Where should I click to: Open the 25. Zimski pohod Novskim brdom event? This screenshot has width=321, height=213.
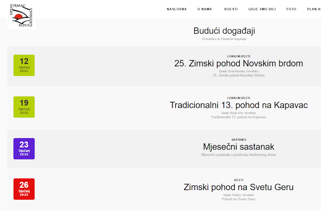238,63
